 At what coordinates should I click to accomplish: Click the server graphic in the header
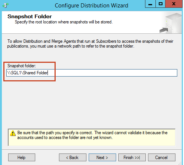click(171, 23)
